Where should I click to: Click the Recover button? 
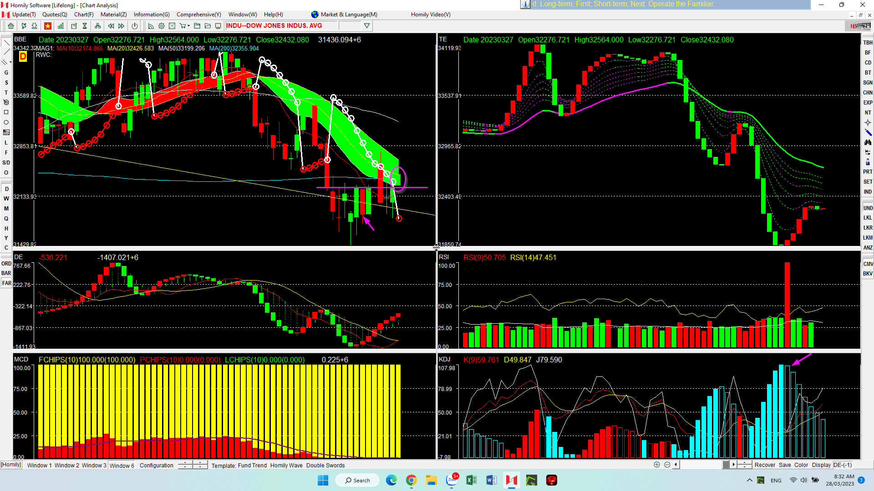[764, 465]
